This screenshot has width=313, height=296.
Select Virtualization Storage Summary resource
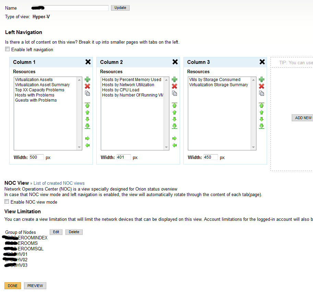tap(218, 85)
